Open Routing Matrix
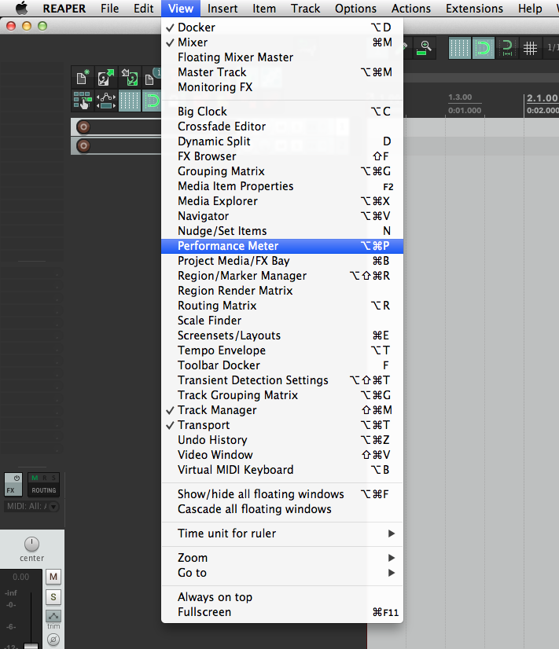This screenshot has height=649, width=559. (282, 306)
